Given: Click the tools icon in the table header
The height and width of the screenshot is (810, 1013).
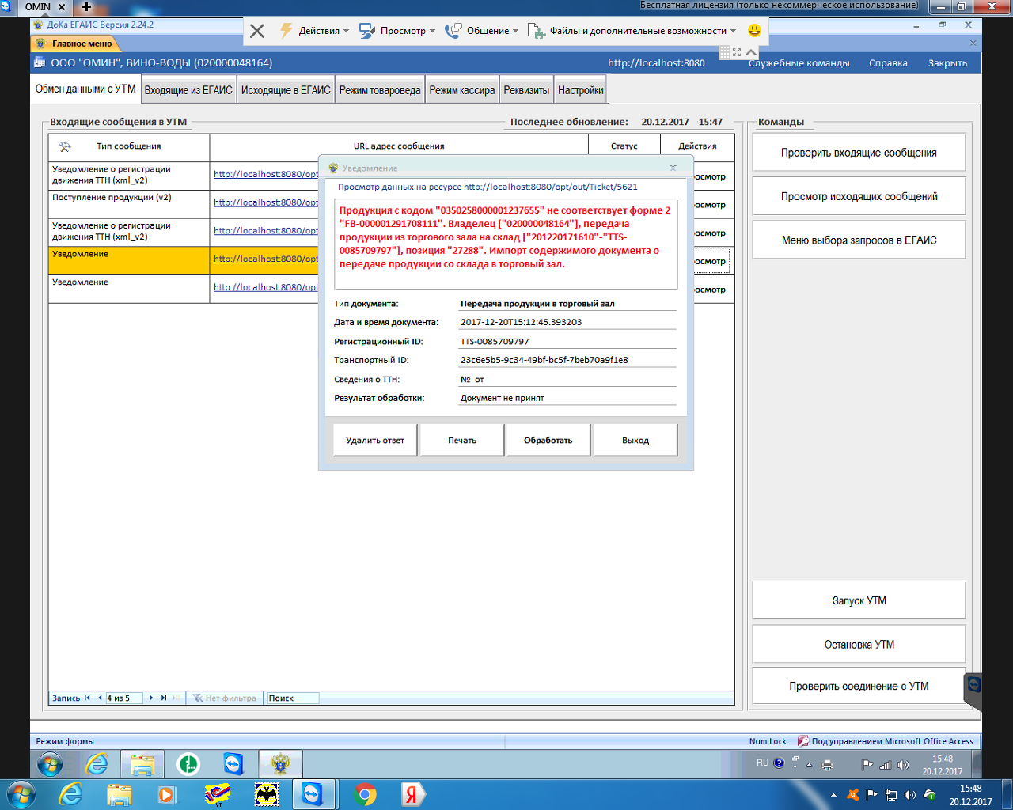Looking at the screenshot, I should [x=65, y=146].
